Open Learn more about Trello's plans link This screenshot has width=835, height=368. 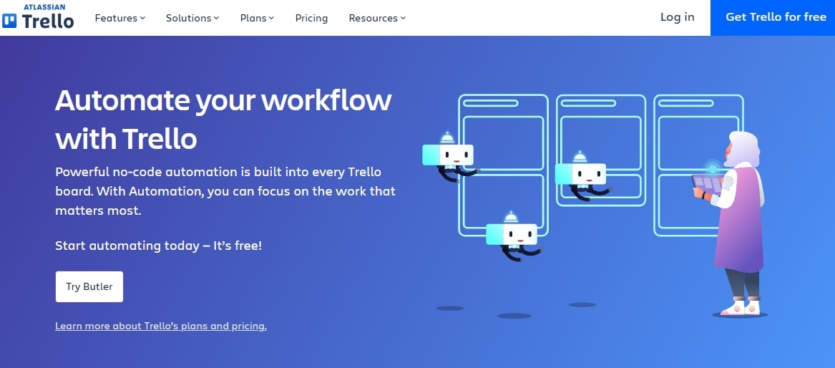[161, 326]
